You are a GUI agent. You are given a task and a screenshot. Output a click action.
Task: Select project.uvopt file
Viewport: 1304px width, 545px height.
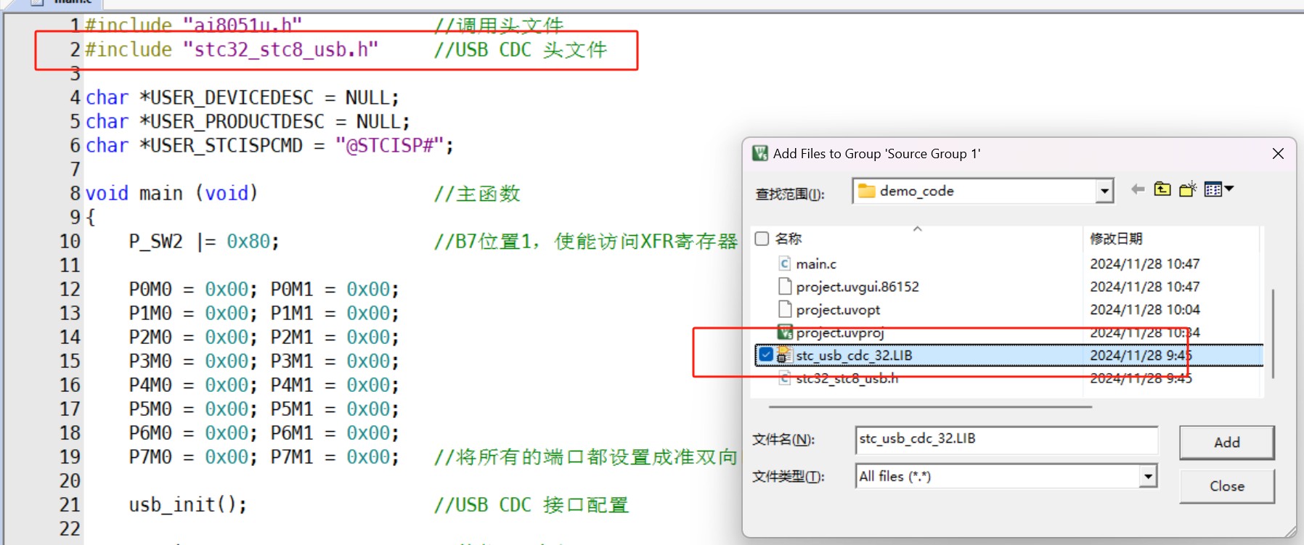click(838, 310)
